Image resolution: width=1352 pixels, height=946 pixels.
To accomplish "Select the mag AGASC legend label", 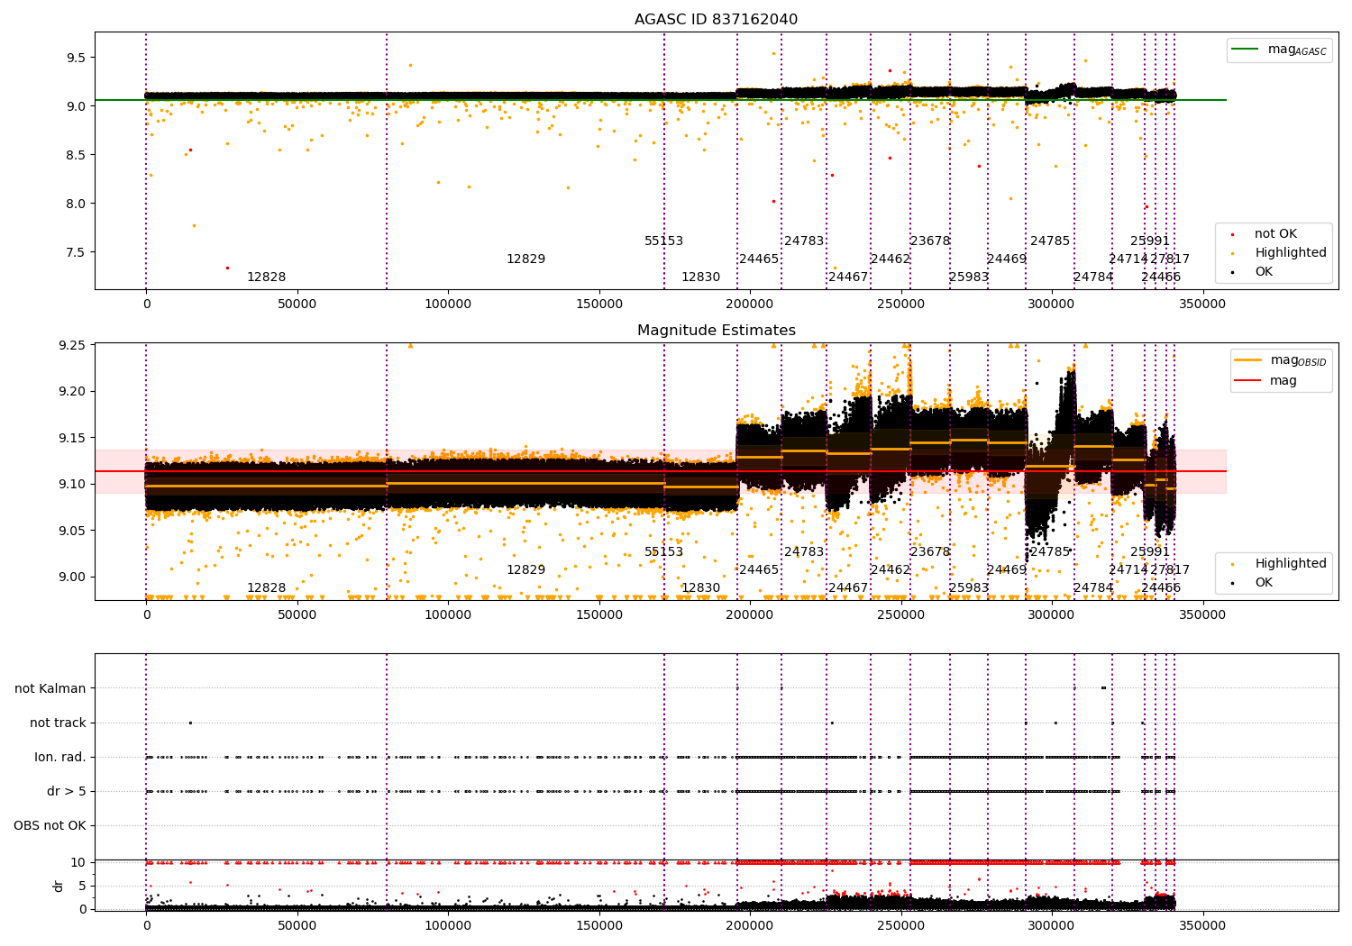I will [x=1297, y=50].
